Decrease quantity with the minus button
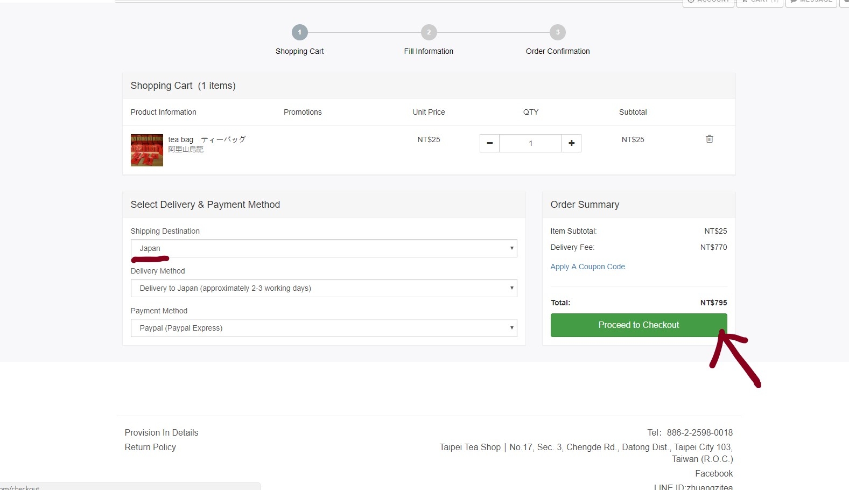This screenshot has width=849, height=490. (x=489, y=143)
